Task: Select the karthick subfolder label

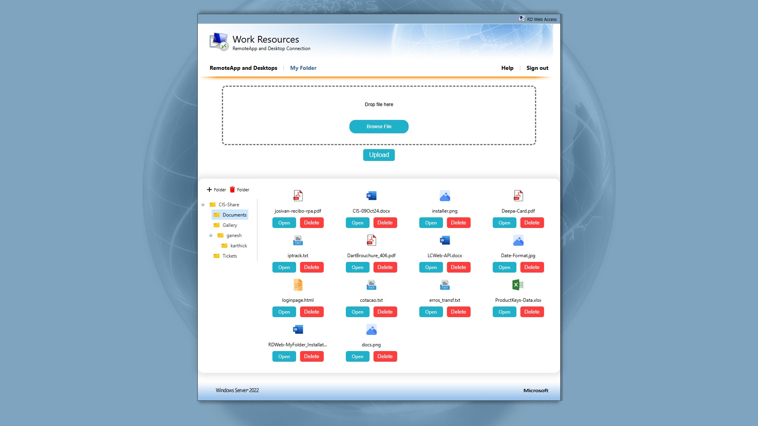Action: tap(239, 246)
